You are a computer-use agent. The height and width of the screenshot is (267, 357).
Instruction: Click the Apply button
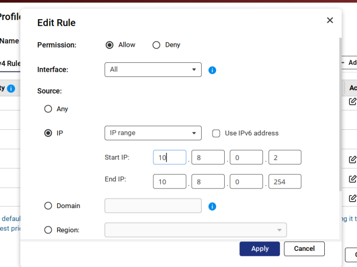260,248
